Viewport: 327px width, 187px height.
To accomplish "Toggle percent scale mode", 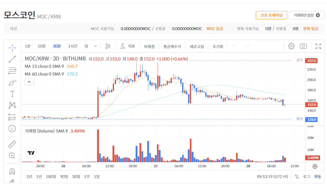I will click(x=297, y=177).
